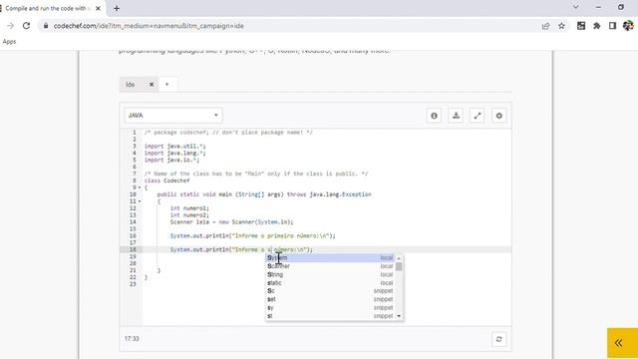Open the IDE info icon

click(x=434, y=116)
